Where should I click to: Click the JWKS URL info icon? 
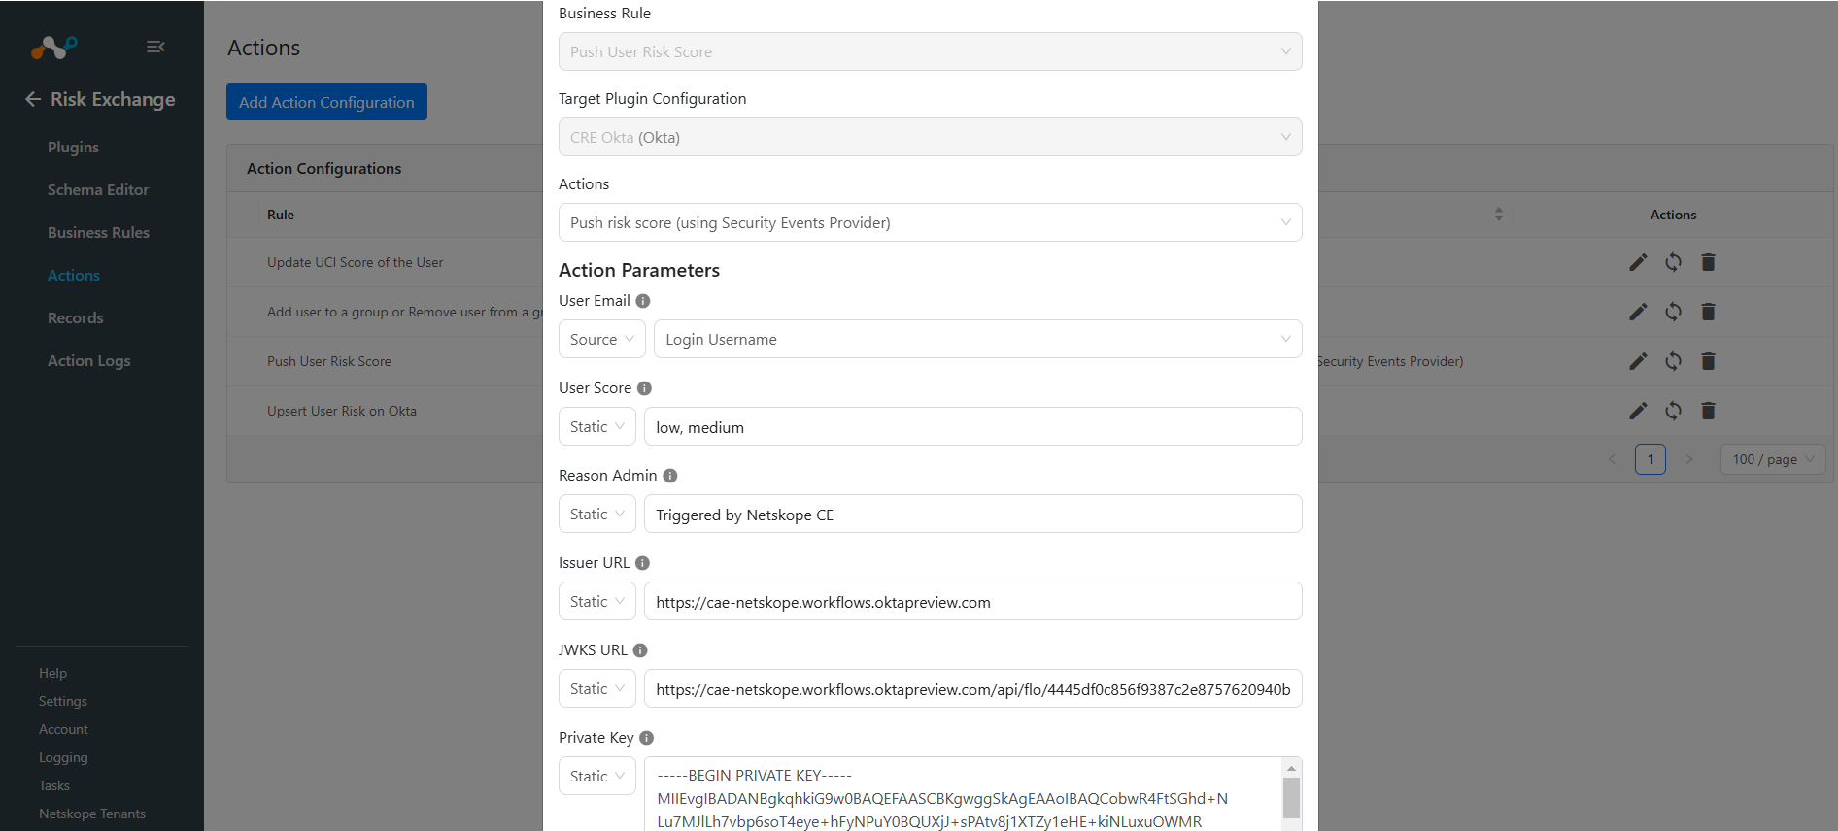pyautogui.click(x=640, y=650)
